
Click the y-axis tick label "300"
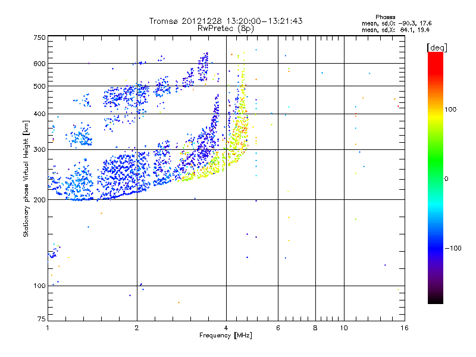[x=39, y=150]
